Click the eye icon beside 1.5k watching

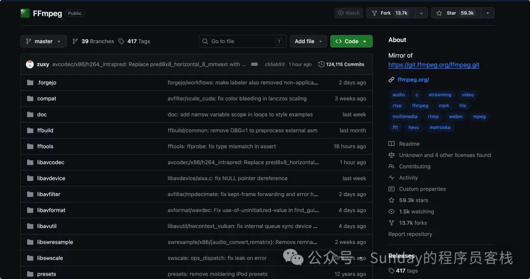coord(392,211)
